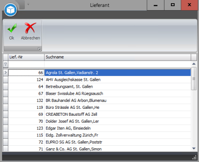The height and width of the screenshot is (162, 199).
Task: Sort by the Suchname column header
Action: 118,57
